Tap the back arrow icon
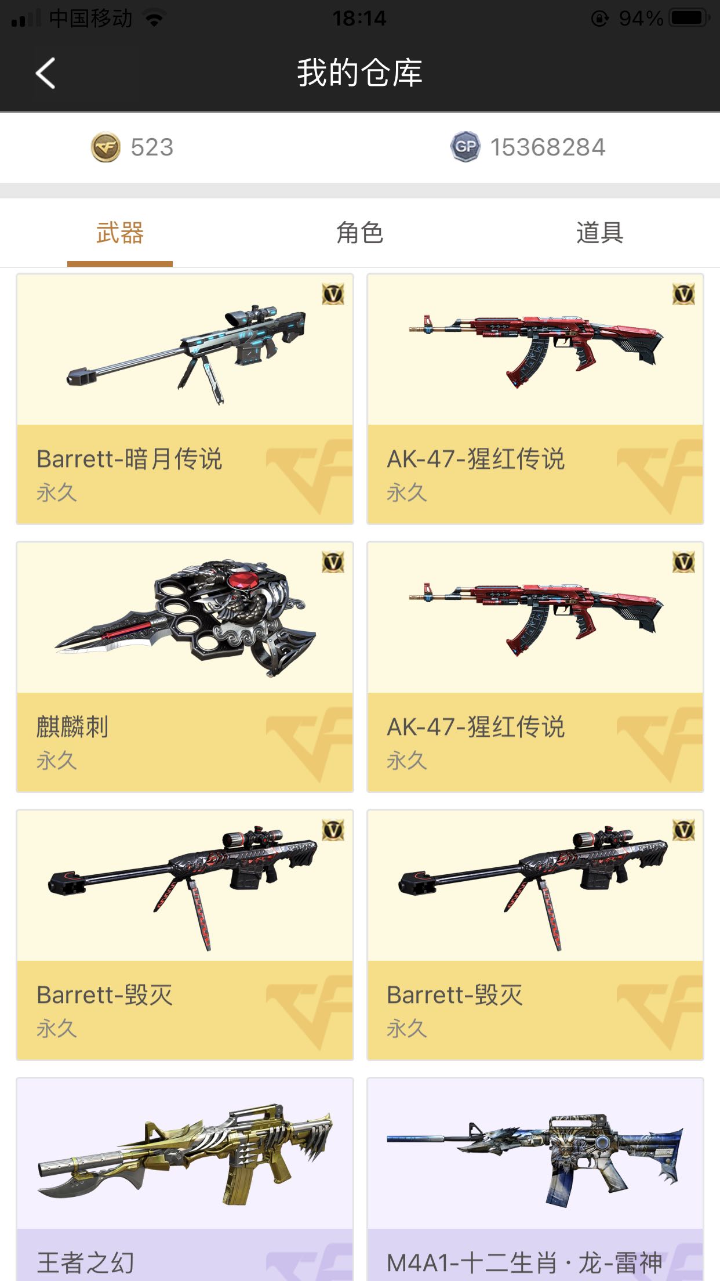 pyautogui.click(x=45, y=73)
